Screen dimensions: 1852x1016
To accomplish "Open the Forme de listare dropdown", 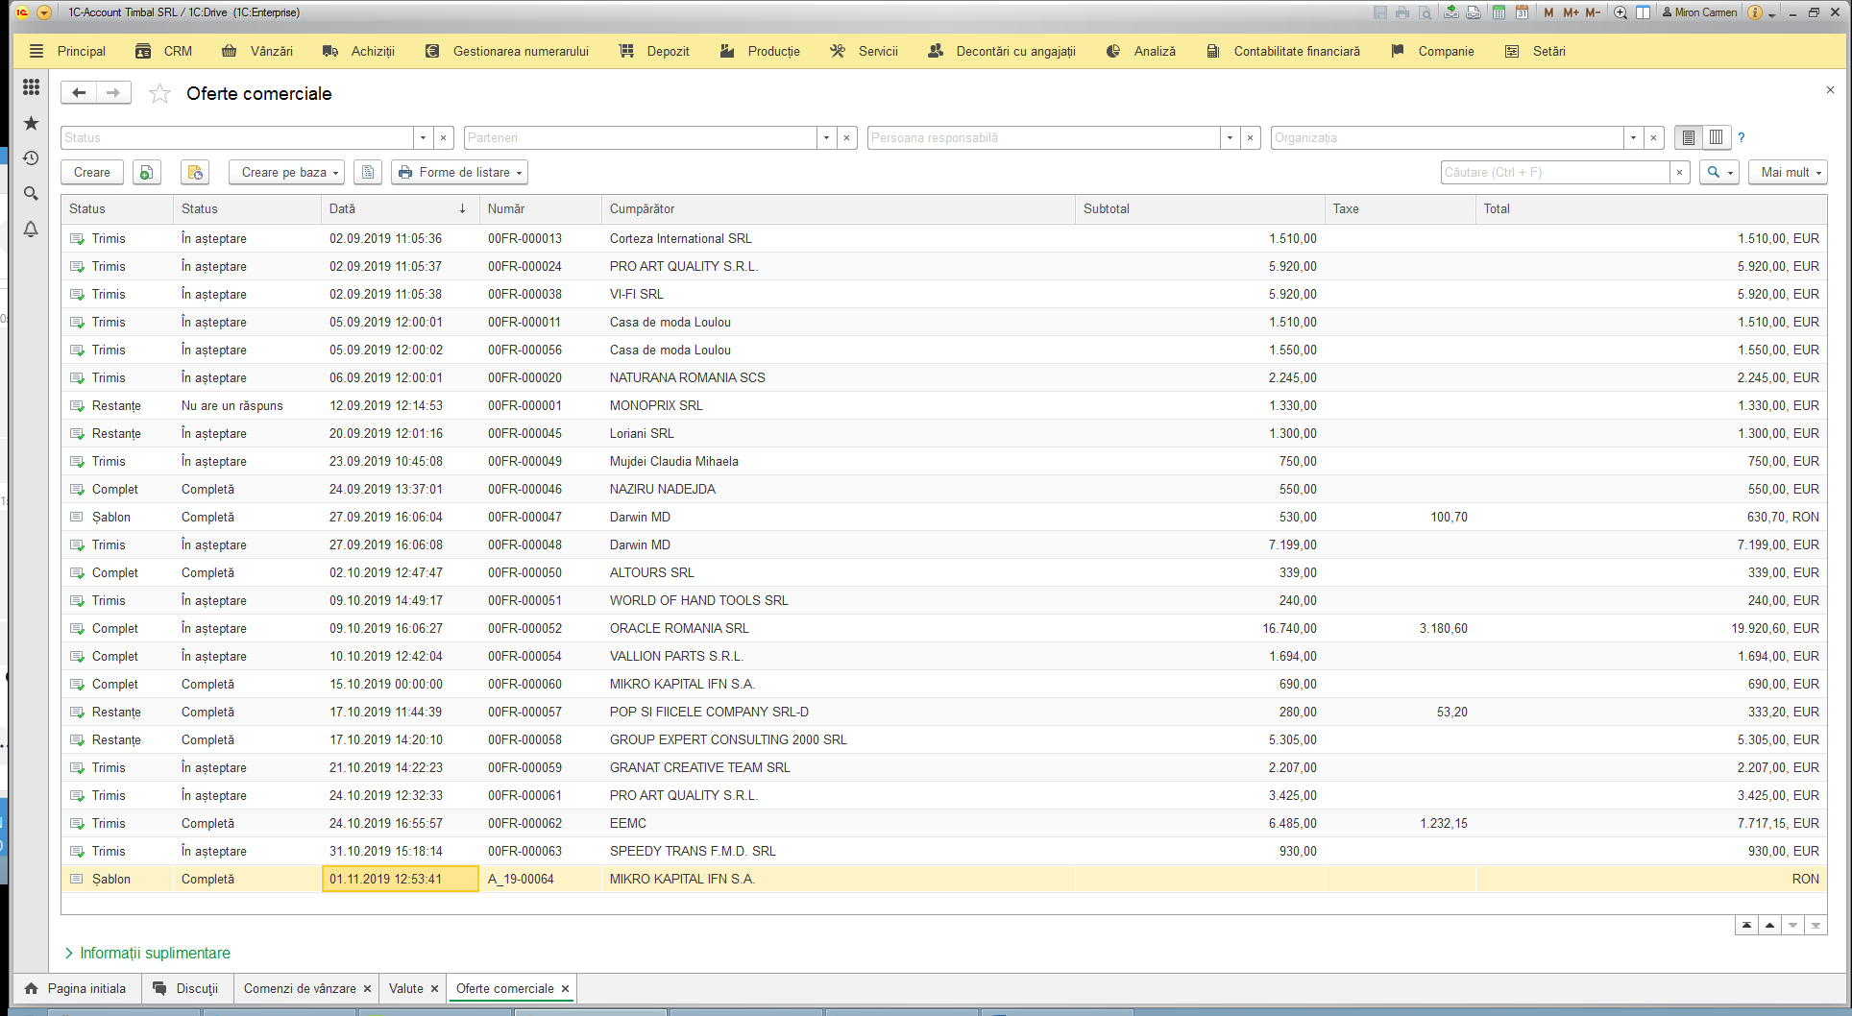I will click(460, 173).
